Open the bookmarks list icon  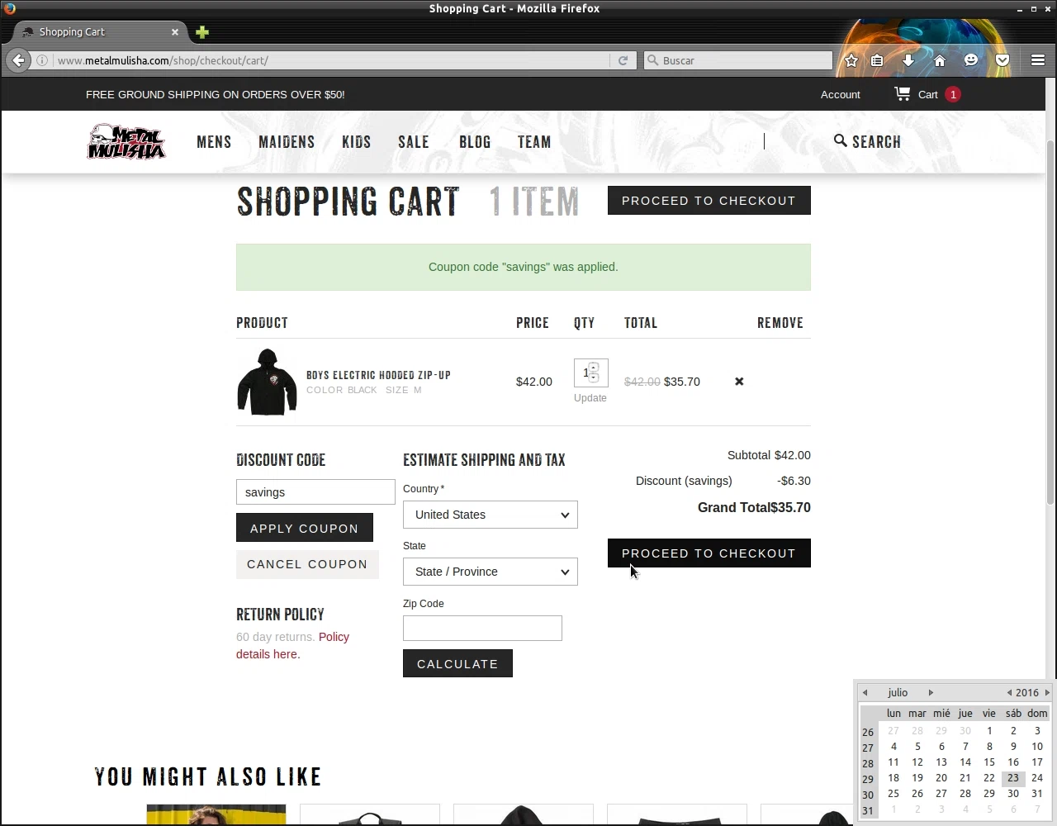click(x=877, y=60)
